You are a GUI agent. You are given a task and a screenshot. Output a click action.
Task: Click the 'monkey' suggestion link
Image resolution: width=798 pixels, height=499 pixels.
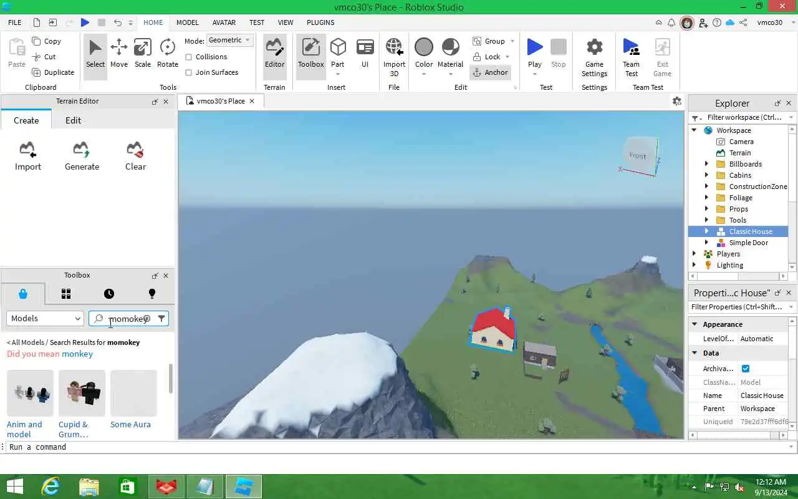[x=77, y=354]
